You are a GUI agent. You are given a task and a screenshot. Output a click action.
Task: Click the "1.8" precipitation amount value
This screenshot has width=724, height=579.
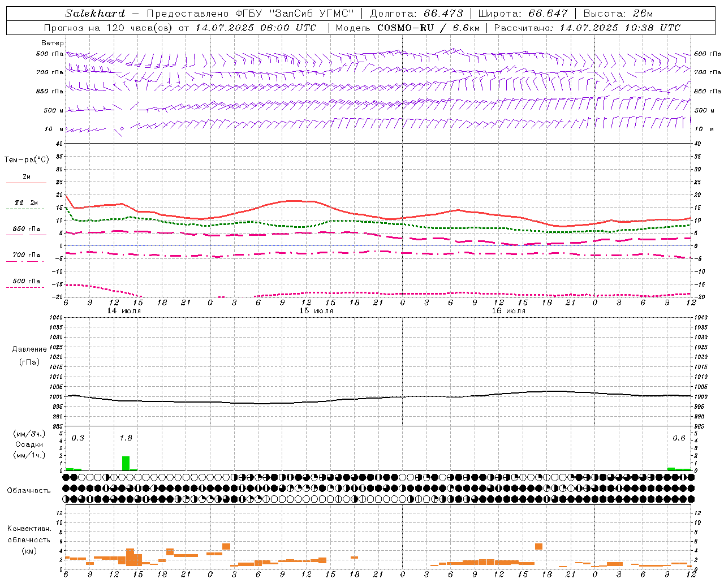point(126,438)
